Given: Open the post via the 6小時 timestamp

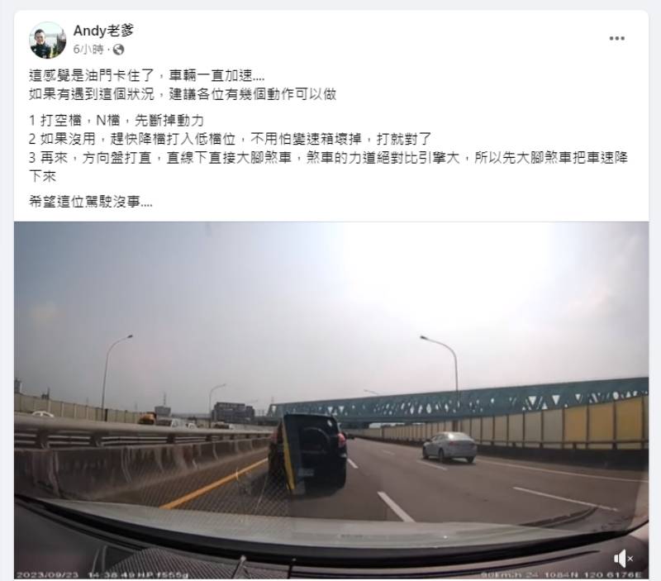Looking at the screenshot, I should pos(88,50).
